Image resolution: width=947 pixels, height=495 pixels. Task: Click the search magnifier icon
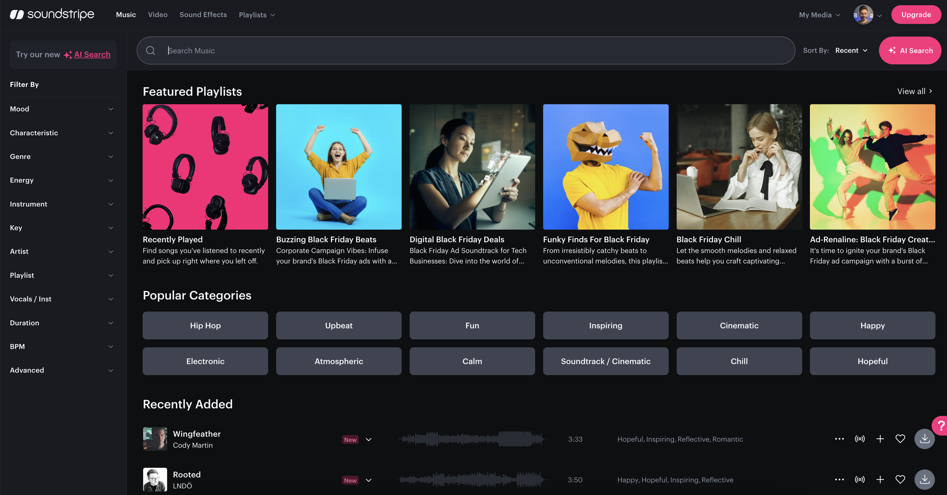click(x=150, y=51)
